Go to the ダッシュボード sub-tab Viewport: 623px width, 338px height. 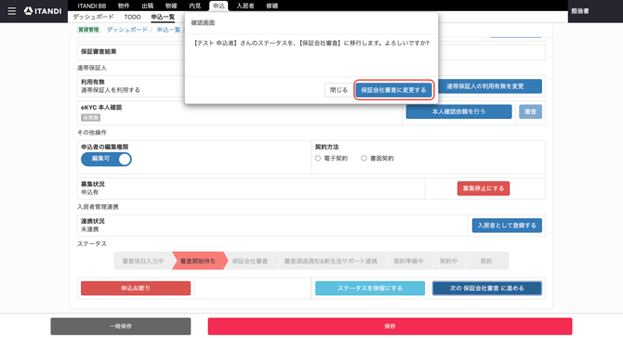point(93,17)
